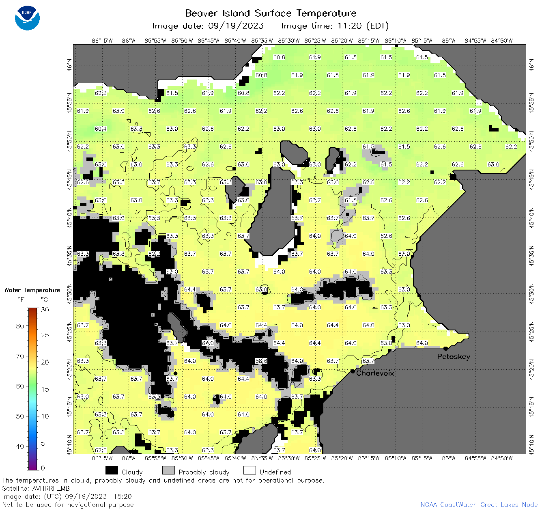Viewport: 542px width, 511px height.
Task: Click the black dot marking Charlevoix
Action: click(x=353, y=371)
